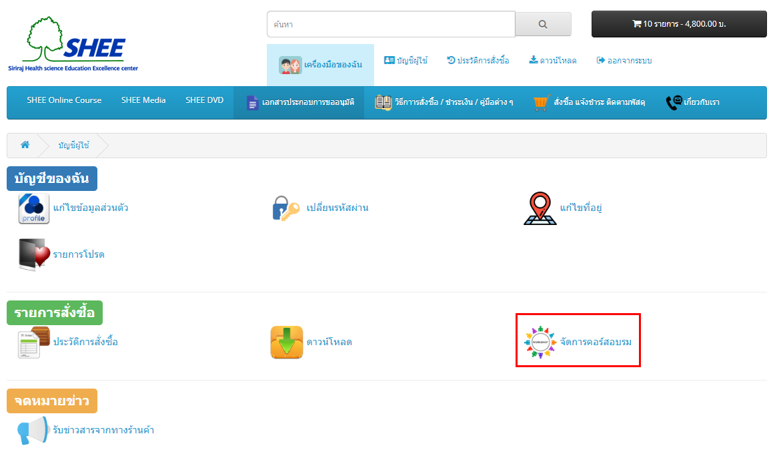This screenshot has width=773, height=452.
Task: Click the megaphone newsletter icon
Action: 33,431
